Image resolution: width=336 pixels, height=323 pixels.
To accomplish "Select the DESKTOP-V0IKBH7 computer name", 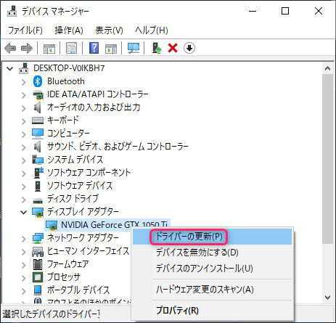I will coord(69,68).
